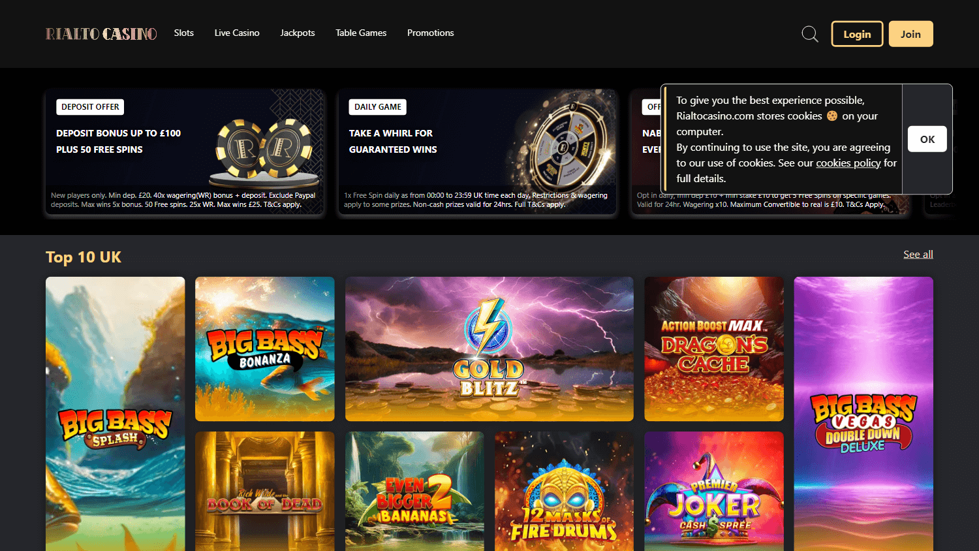The image size is (979, 551).
Task: Accept cookies with the OK button
Action: (x=927, y=139)
